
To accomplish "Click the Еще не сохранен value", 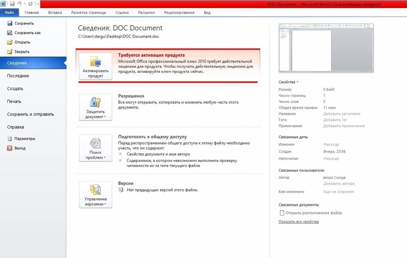I will pos(338,192).
